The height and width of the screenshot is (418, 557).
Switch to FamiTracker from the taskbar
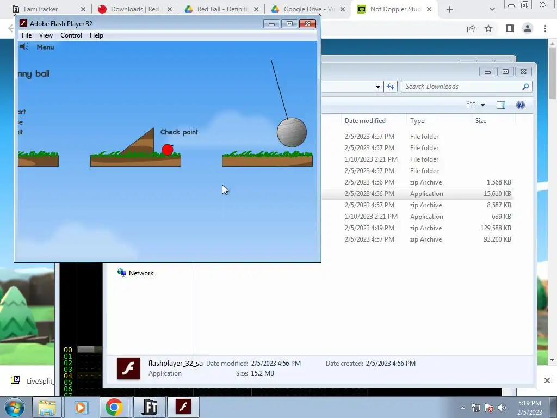tap(150, 407)
